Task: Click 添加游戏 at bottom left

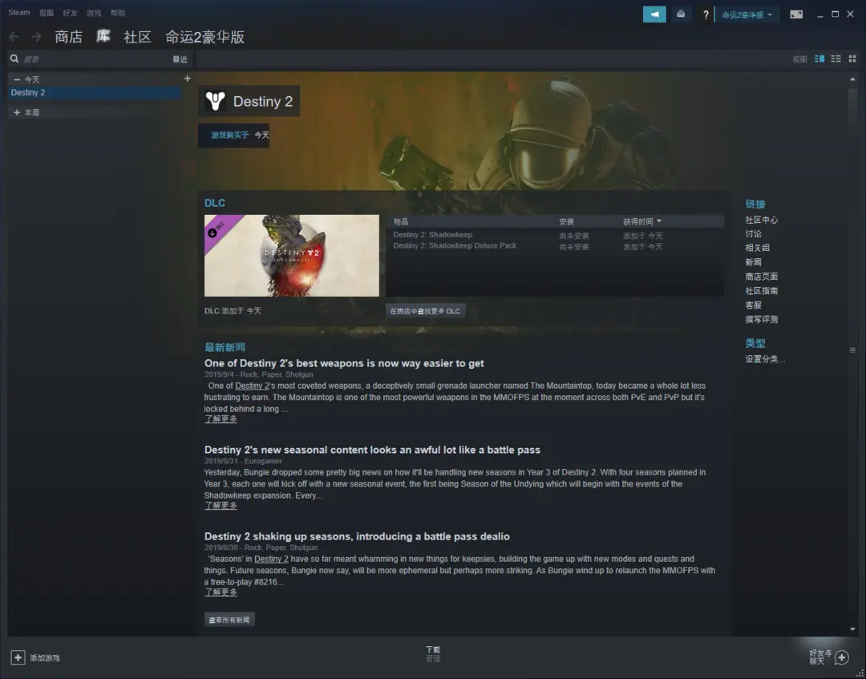Action: coord(45,658)
